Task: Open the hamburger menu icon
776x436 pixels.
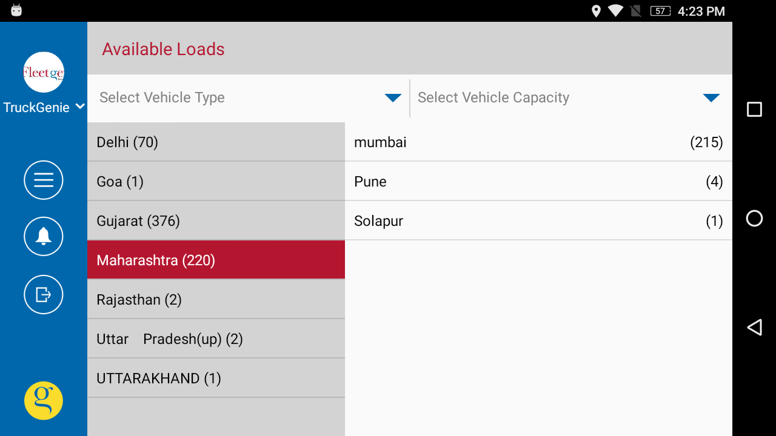Action: click(x=44, y=180)
